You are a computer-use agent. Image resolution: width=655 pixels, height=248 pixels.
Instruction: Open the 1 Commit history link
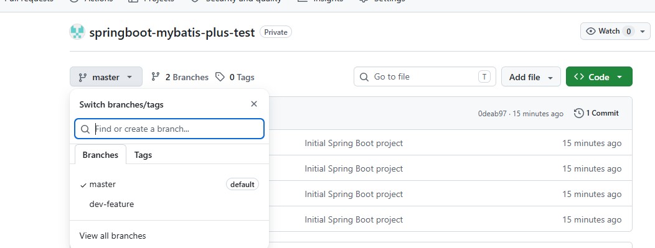[596, 113]
